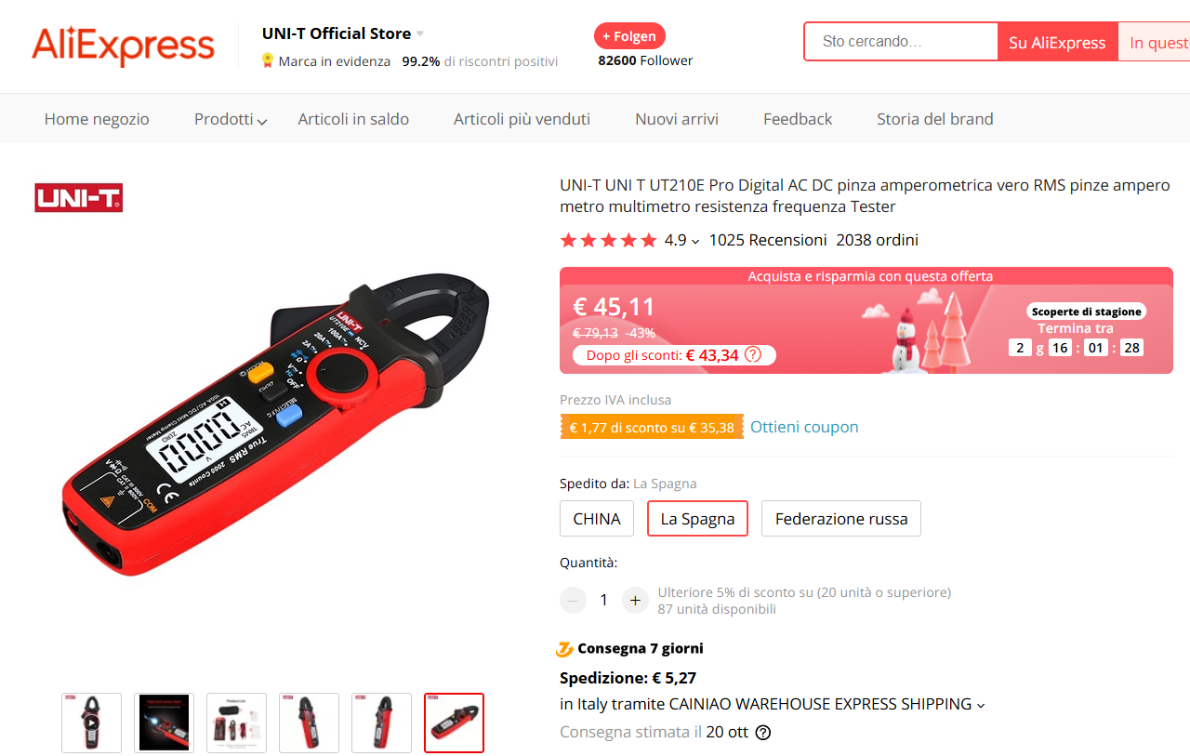Image resolution: width=1190 pixels, height=756 pixels.
Task: Play the video thumbnail of the clamp meter
Action: click(91, 723)
